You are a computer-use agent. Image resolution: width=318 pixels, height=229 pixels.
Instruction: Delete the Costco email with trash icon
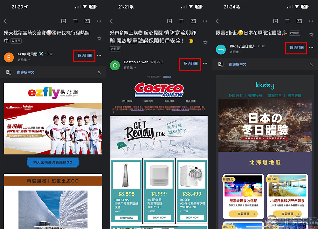coord(181,21)
